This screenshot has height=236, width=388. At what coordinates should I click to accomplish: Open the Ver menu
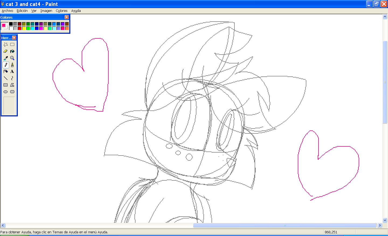tap(34, 11)
